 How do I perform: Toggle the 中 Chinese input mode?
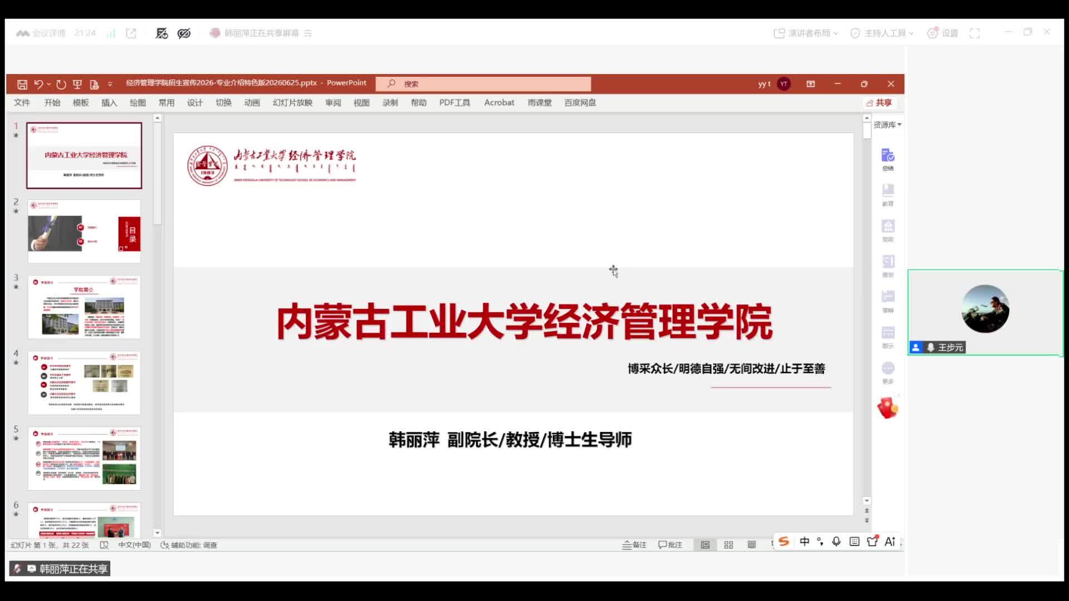805,541
